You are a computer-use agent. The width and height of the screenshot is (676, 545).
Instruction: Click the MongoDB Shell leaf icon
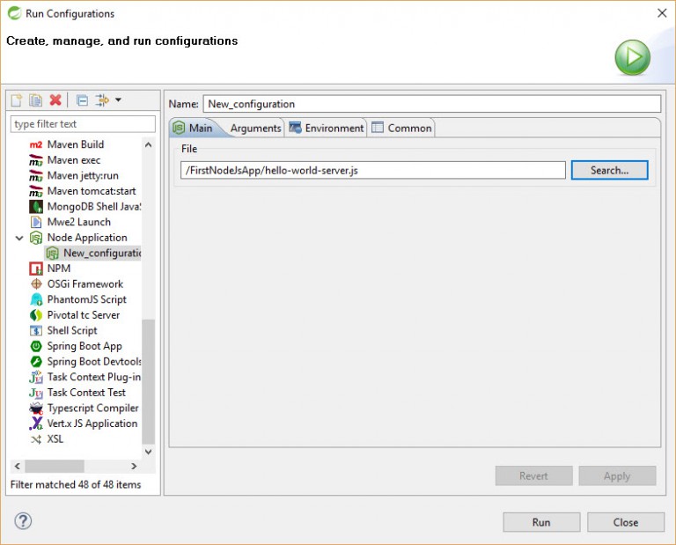(x=36, y=207)
